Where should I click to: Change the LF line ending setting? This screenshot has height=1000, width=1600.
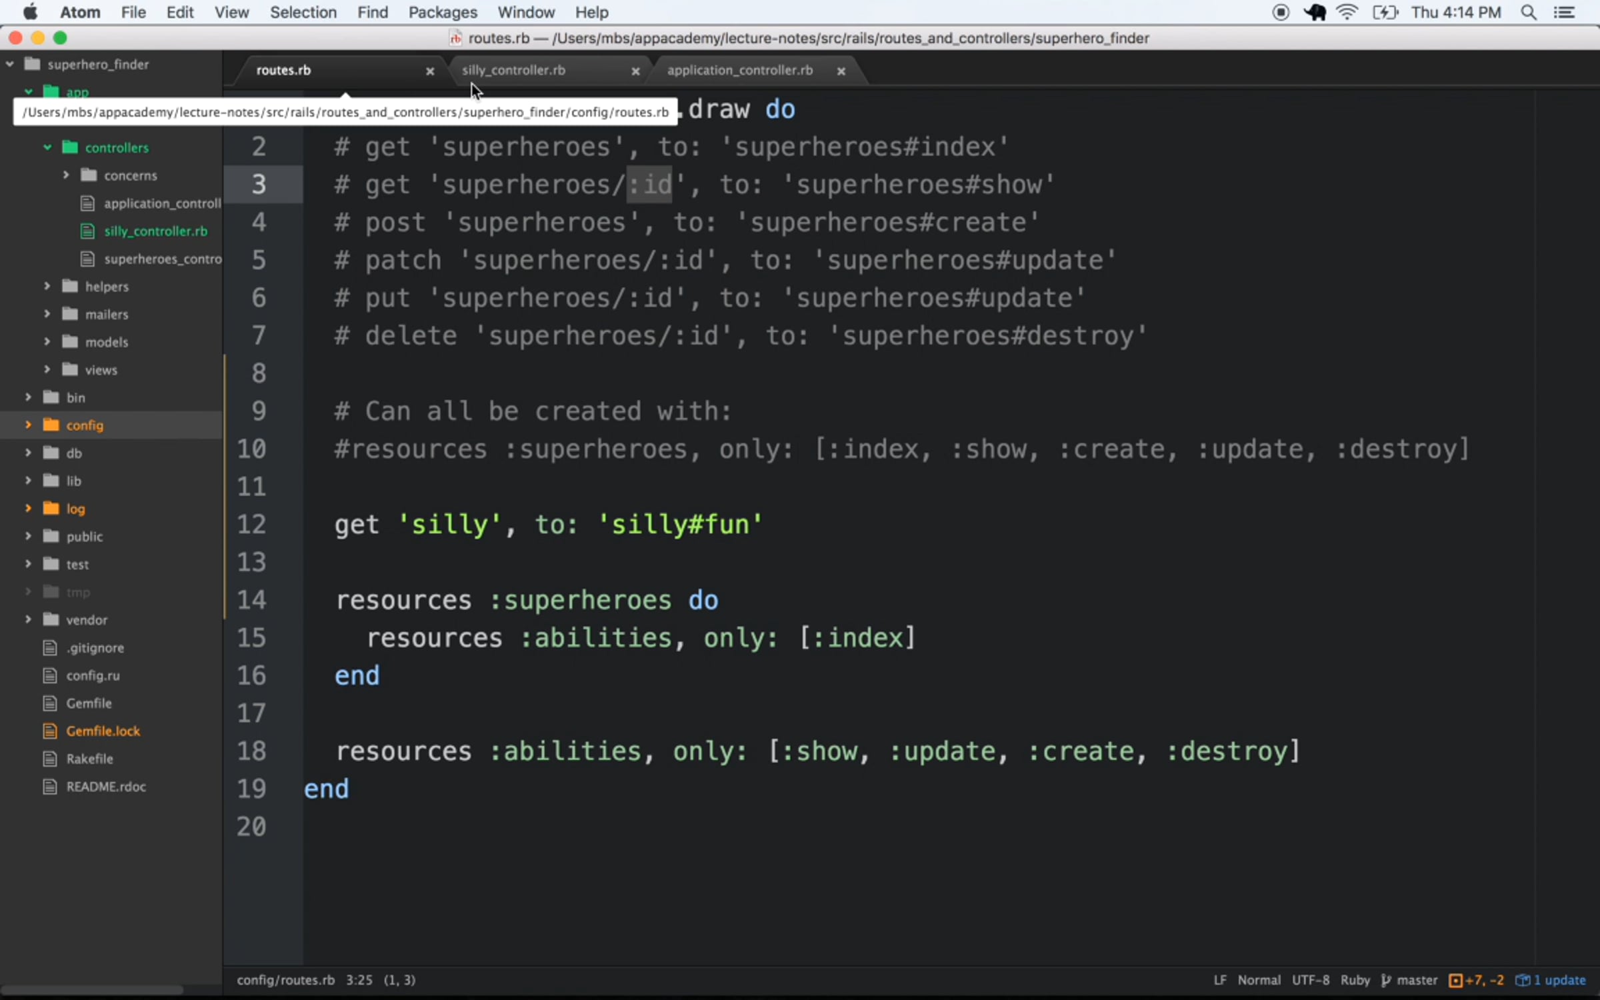point(1219,980)
